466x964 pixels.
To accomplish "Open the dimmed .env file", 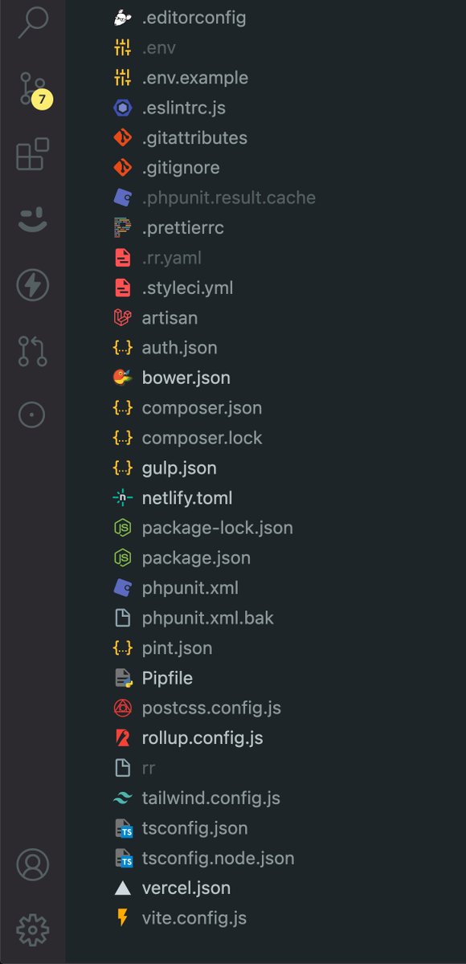I will coord(159,48).
